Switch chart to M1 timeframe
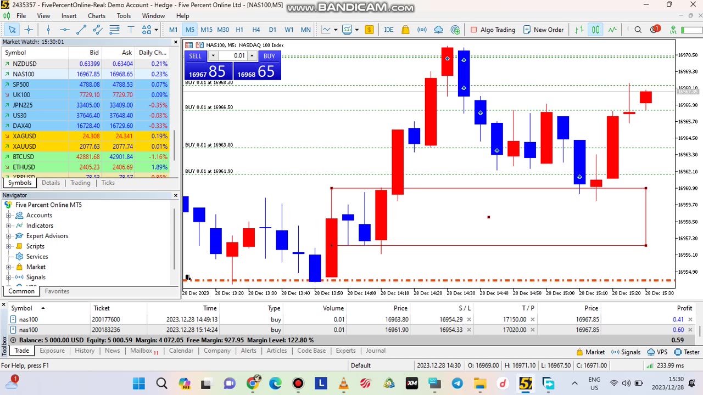Image resolution: width=703 pixels, height=395 pixels. click(173, 30)
